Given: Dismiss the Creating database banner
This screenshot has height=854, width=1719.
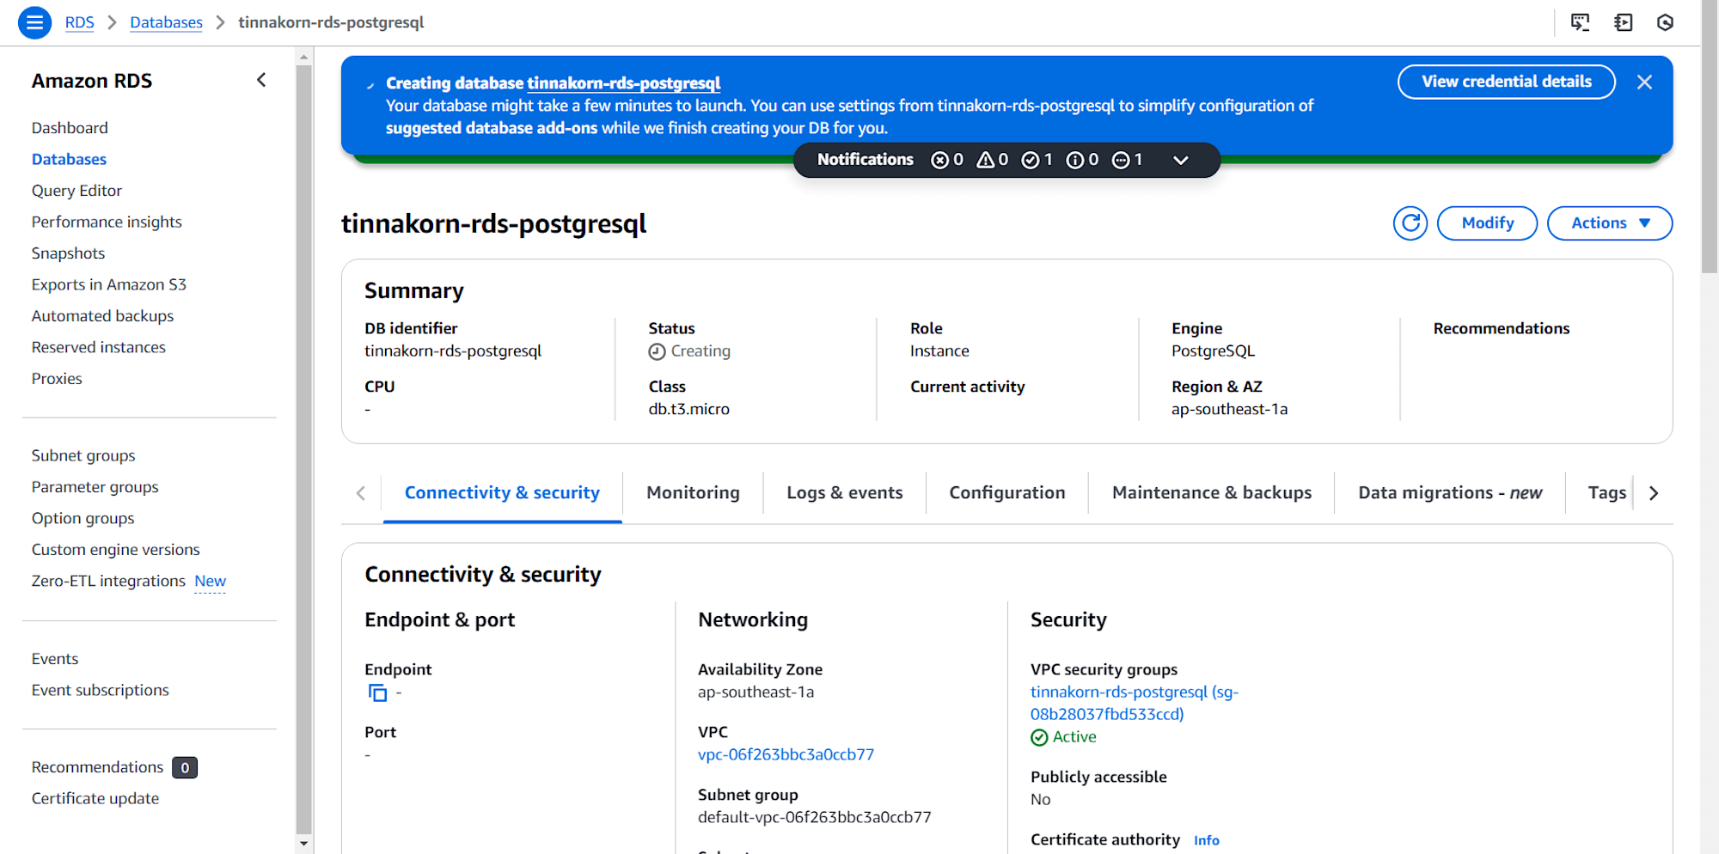Looking at the screenshot, I should click(1644, 82).
